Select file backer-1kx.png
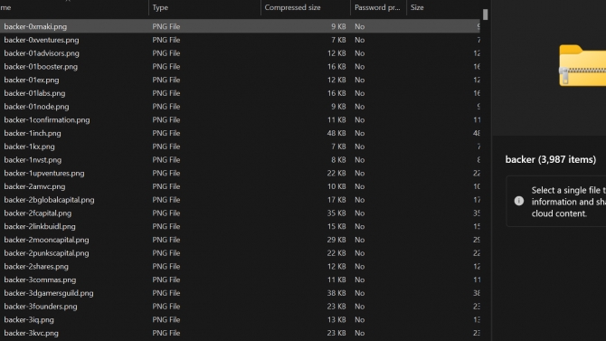Image resolution: width=606 pixels, height=341 pixels. tap(29, 147)
